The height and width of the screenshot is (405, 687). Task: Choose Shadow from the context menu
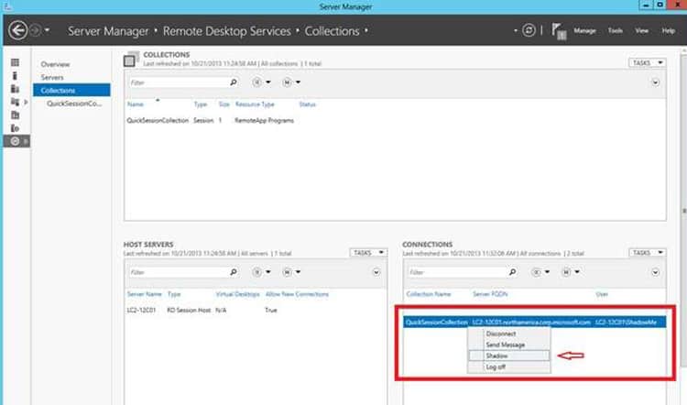tap(509, 356)
